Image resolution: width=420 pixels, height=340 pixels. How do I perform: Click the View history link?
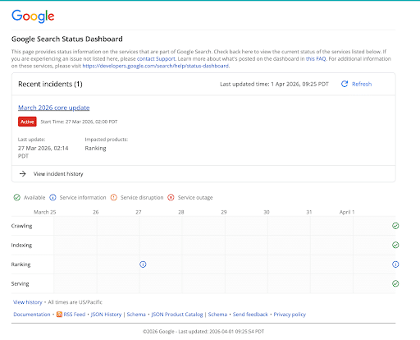pos(28,302)
